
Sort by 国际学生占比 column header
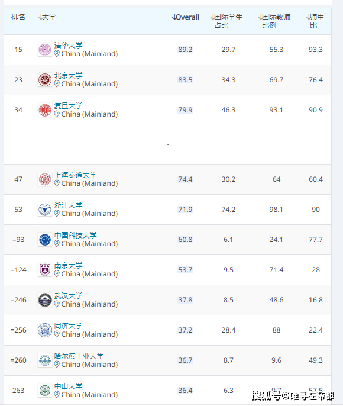(226, 21)
